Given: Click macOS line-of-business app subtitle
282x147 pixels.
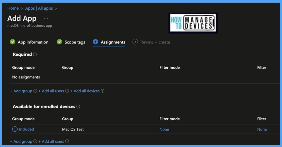Looking at the screenshot, I should coord(30,26).
